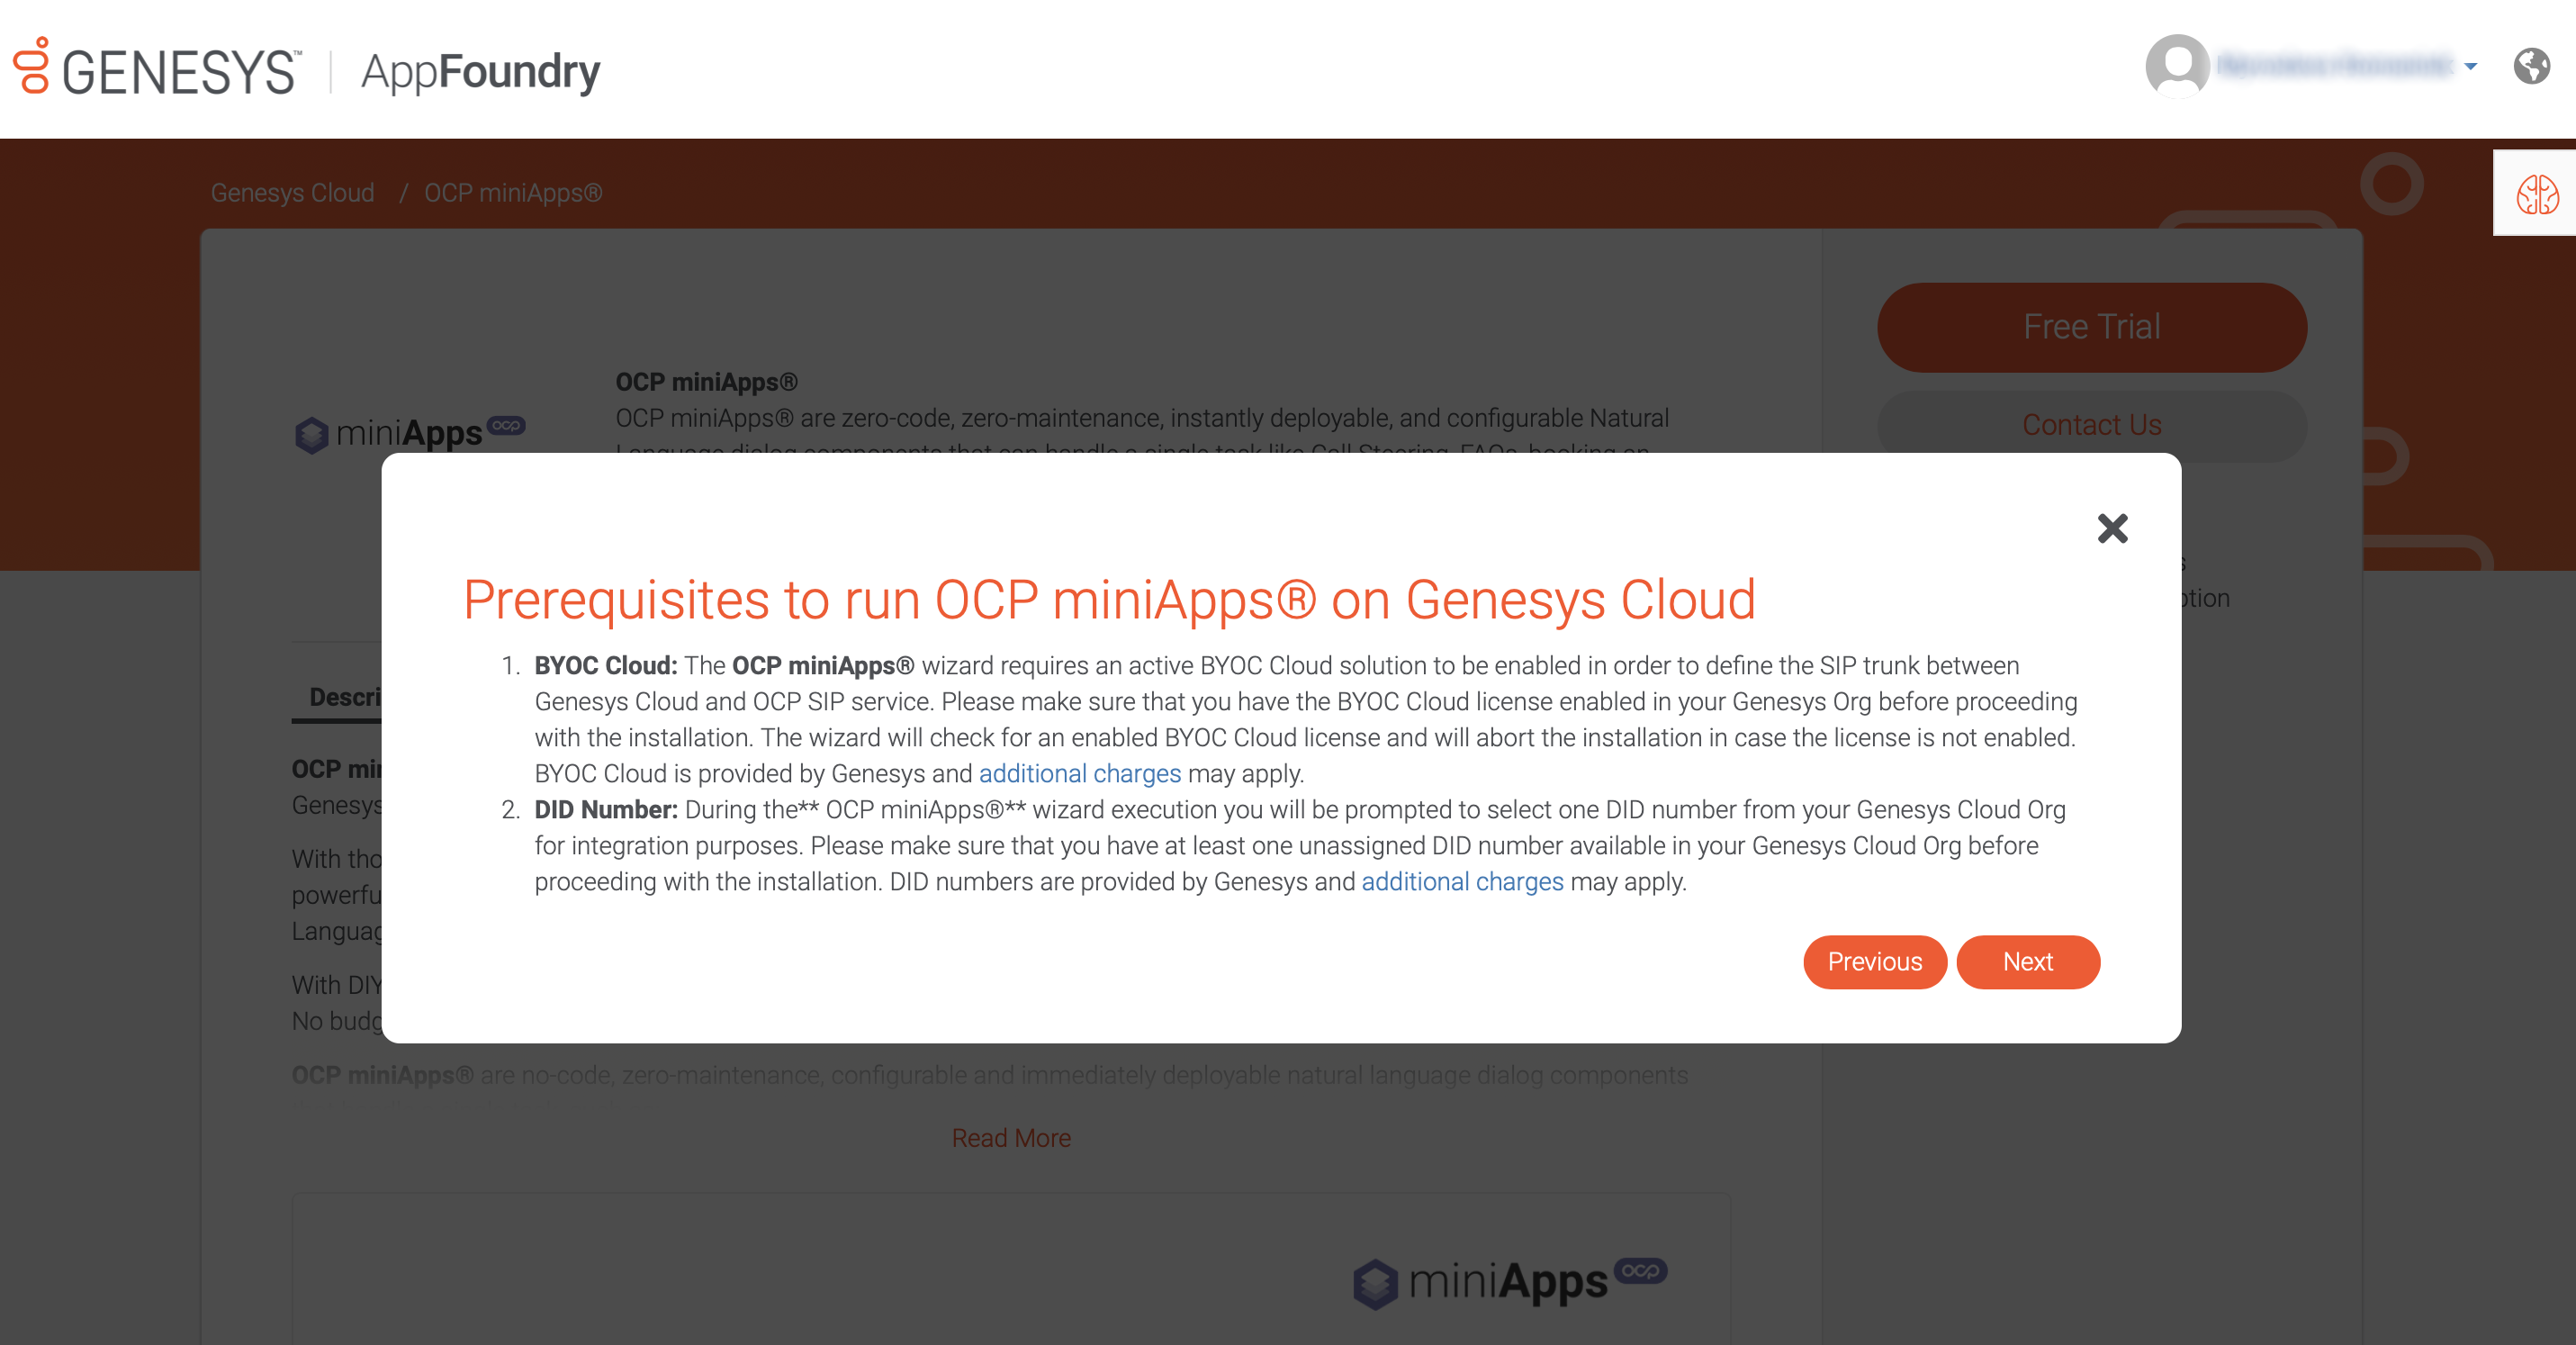Screen dimensions: 2576x1345
Task: Click the 'OCP miniApps®' listing title text
Action: [706, 381]
